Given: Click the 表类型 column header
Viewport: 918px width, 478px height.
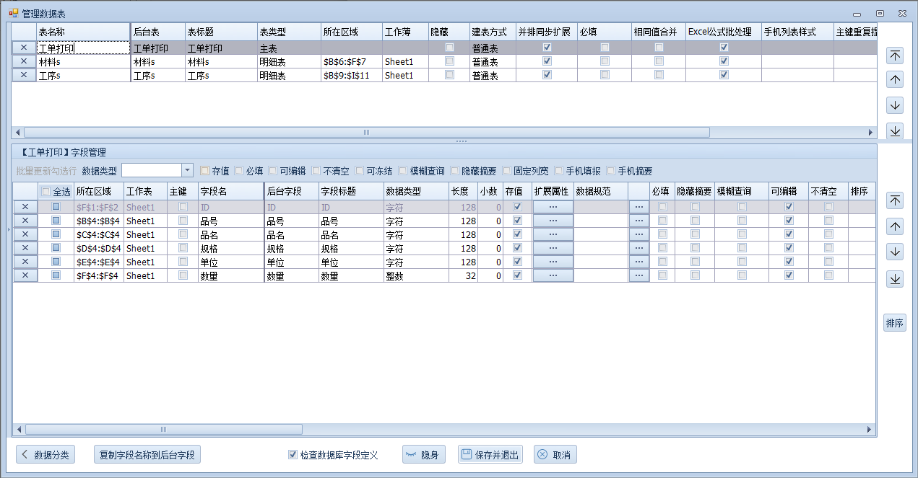Looking at the screenshot, I should pyautogui.click(x=288, y=32).
